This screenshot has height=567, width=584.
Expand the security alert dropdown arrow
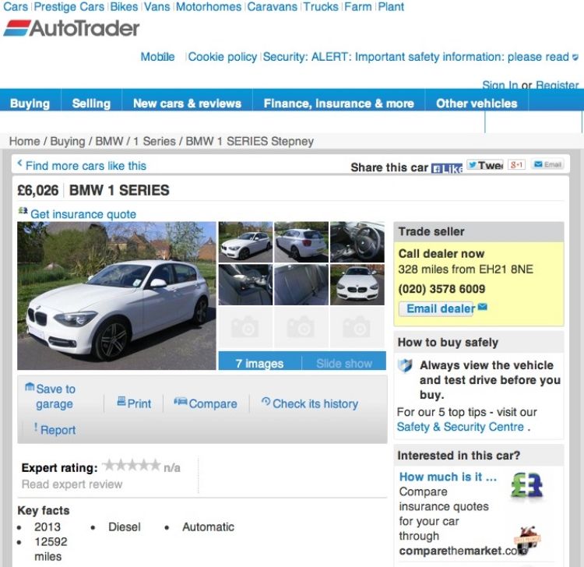[575, 58]
